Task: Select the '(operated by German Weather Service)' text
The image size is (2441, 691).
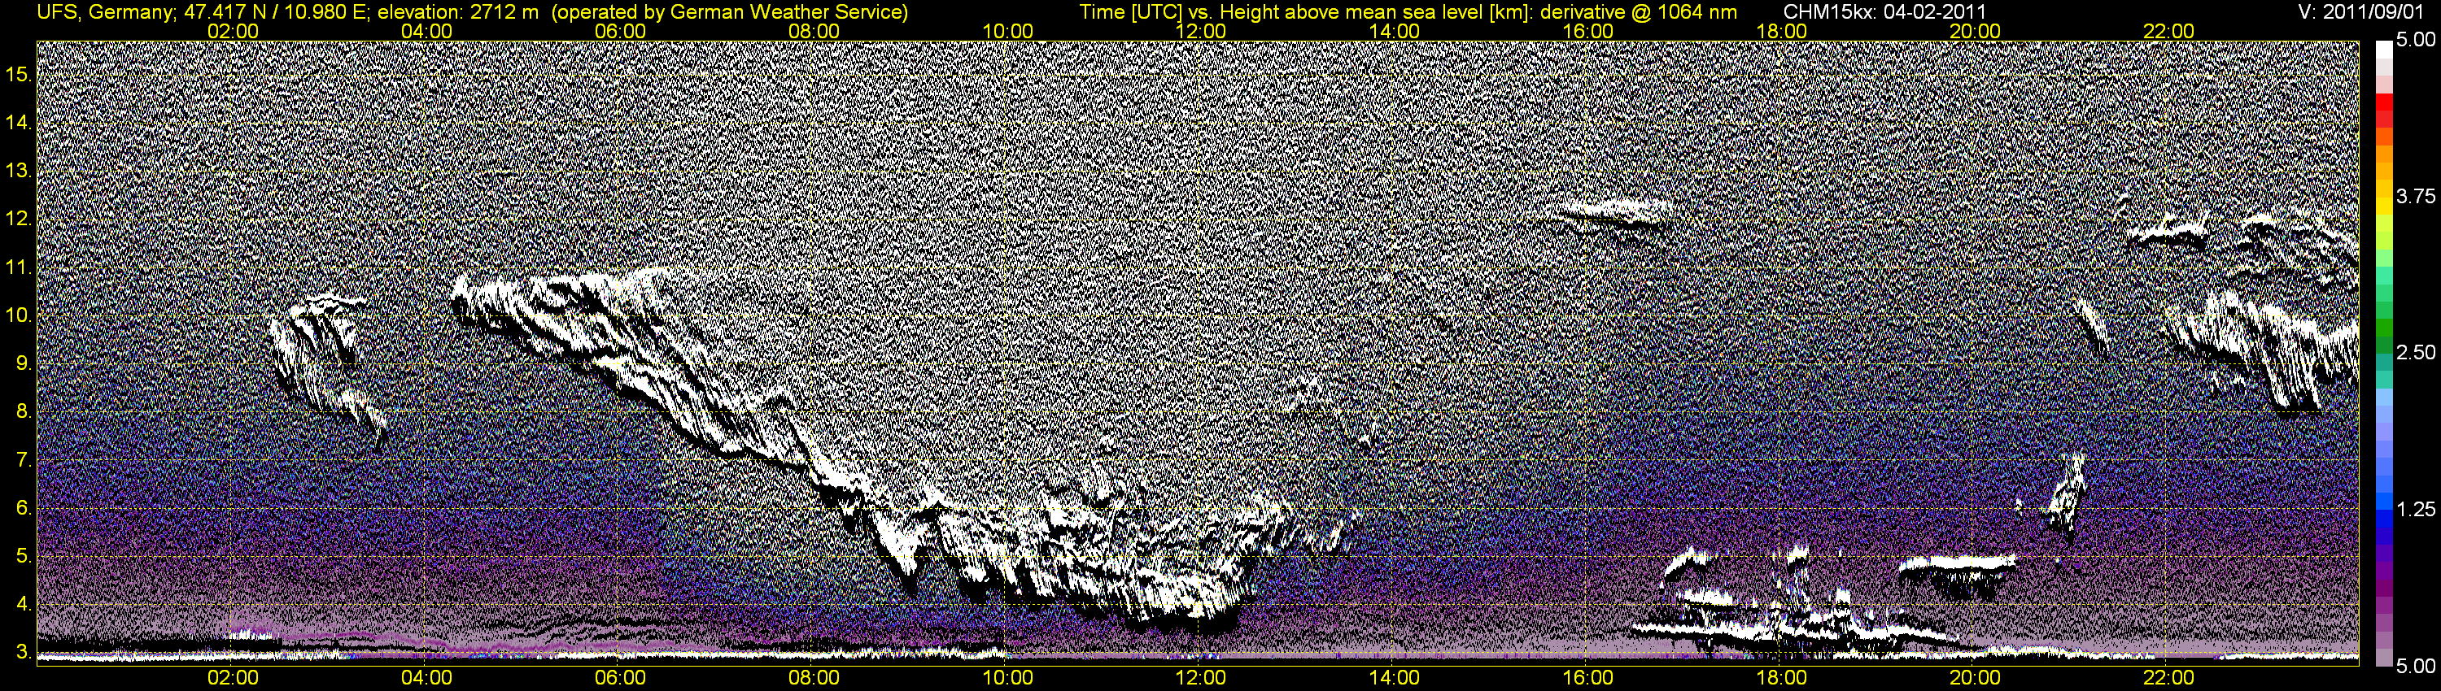Action: coord(729,12)
